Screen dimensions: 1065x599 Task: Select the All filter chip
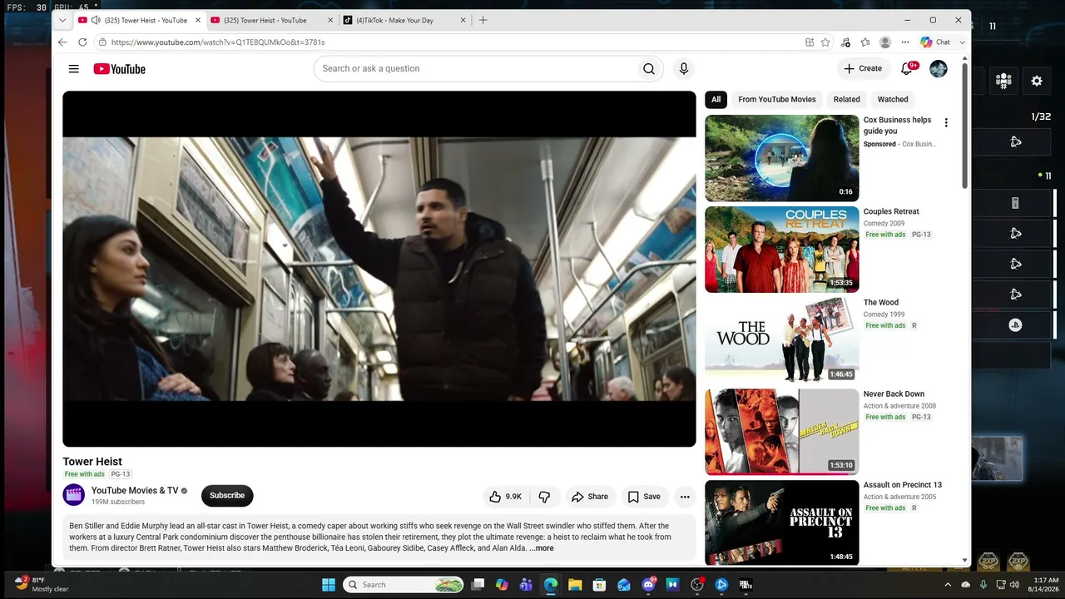point(716,99)
